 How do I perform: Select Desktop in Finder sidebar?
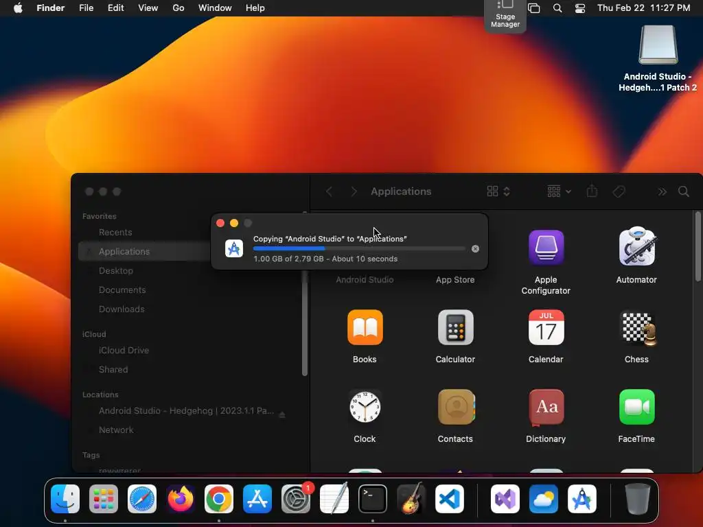tap(115, 270)
